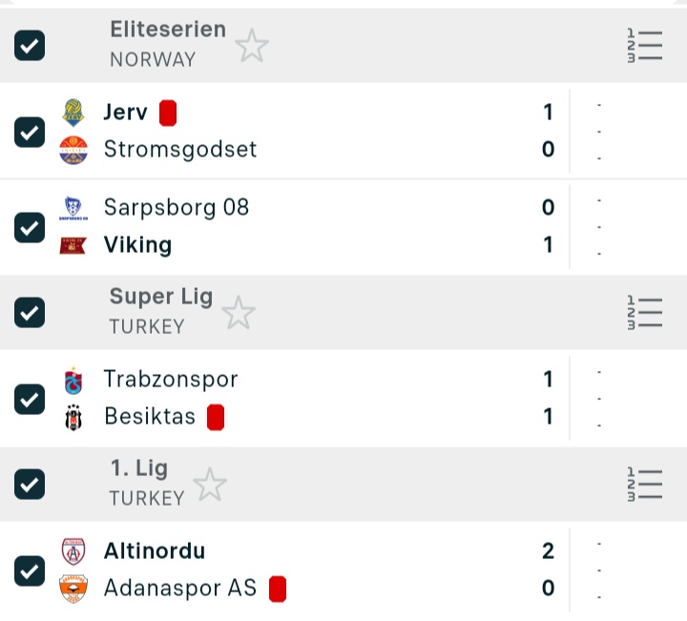Star the Super Lig league
This screenshot has width=687, height=621.
click(x=238, y=313)
